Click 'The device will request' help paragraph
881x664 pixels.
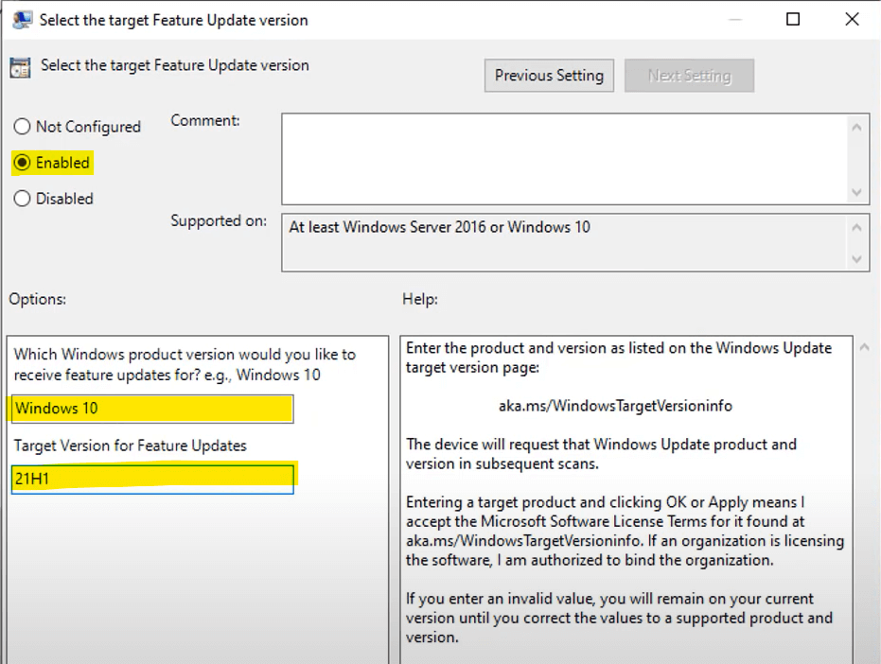601,454
